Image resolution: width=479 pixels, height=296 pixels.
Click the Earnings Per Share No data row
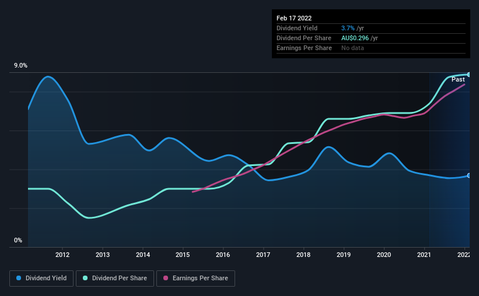point(371,48)
